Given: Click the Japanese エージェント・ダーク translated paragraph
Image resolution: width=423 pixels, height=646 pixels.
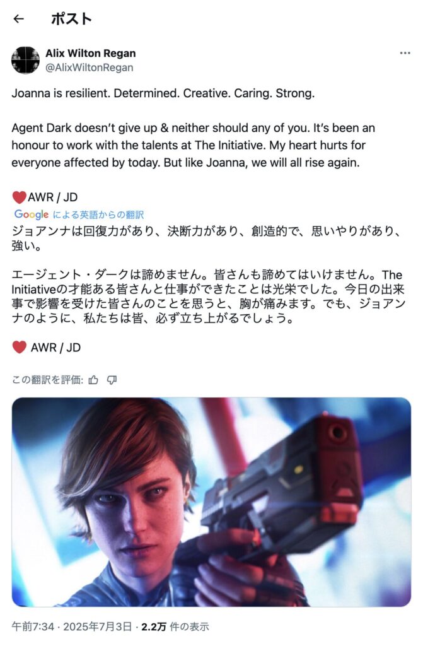Looking at the screenshot, I should [209, 297].
